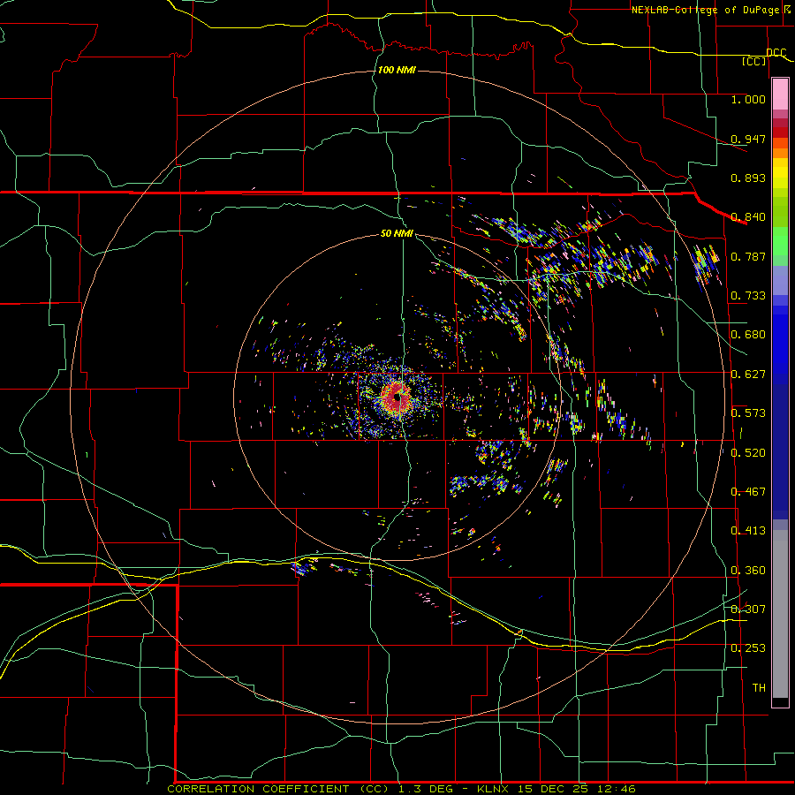This screenshot has width=795, height=795.
Task: Click the radar site center dot
Action: pos(398,397)
